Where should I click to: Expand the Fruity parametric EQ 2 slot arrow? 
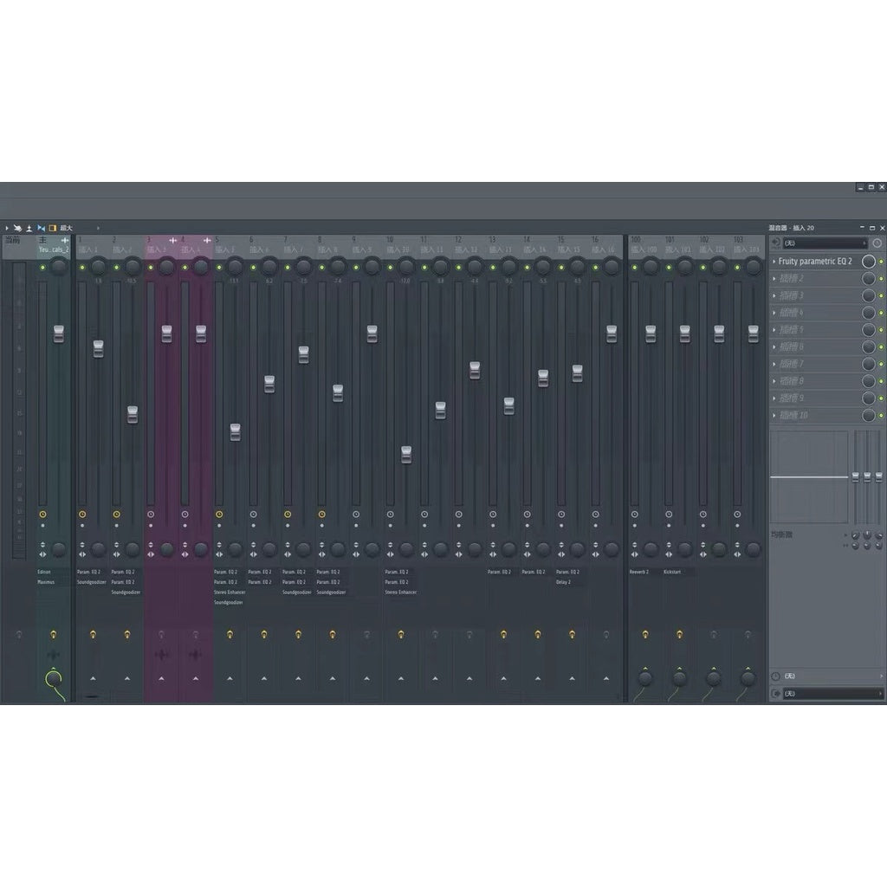[774, 262]
